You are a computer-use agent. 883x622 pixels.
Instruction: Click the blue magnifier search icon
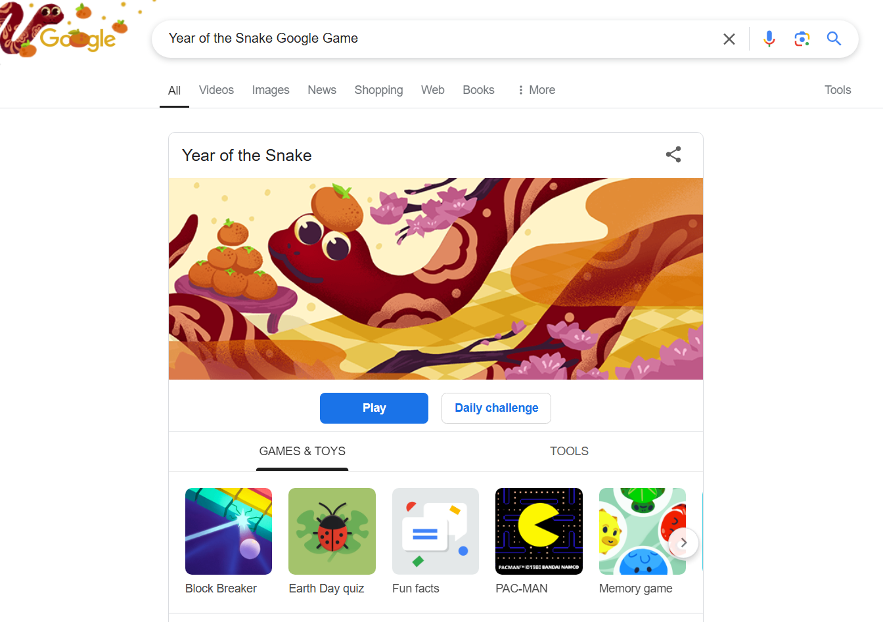[834, 39]
